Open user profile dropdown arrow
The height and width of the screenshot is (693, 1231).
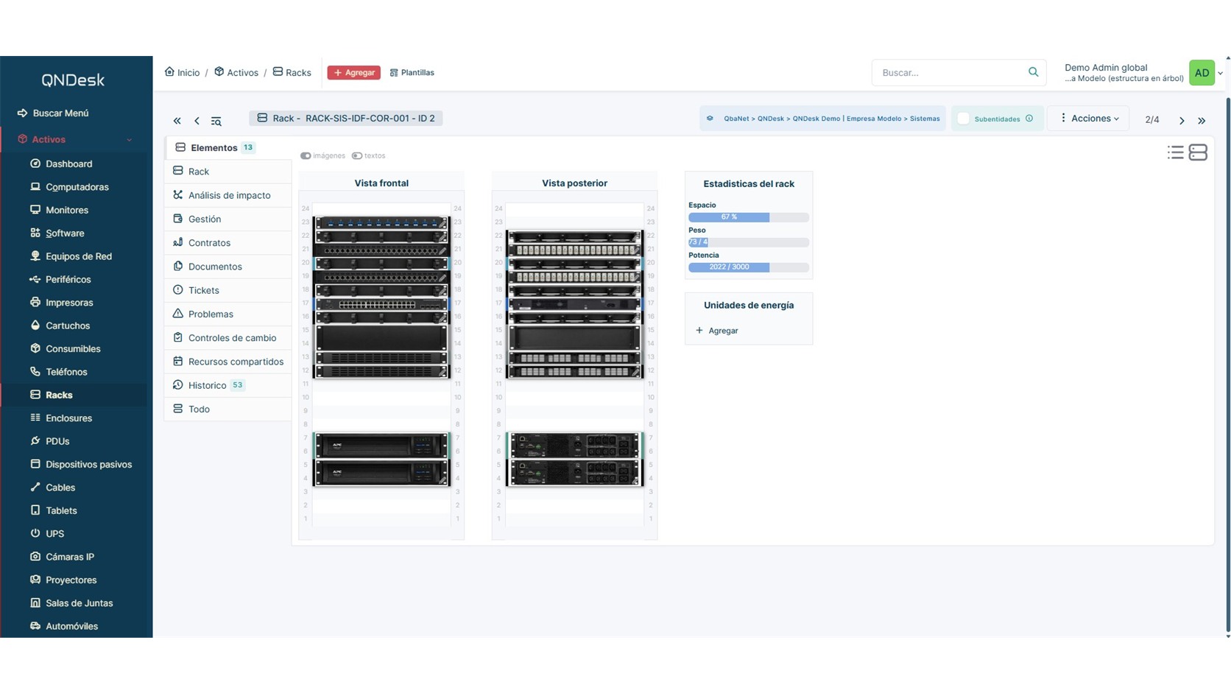[1220, 74]
